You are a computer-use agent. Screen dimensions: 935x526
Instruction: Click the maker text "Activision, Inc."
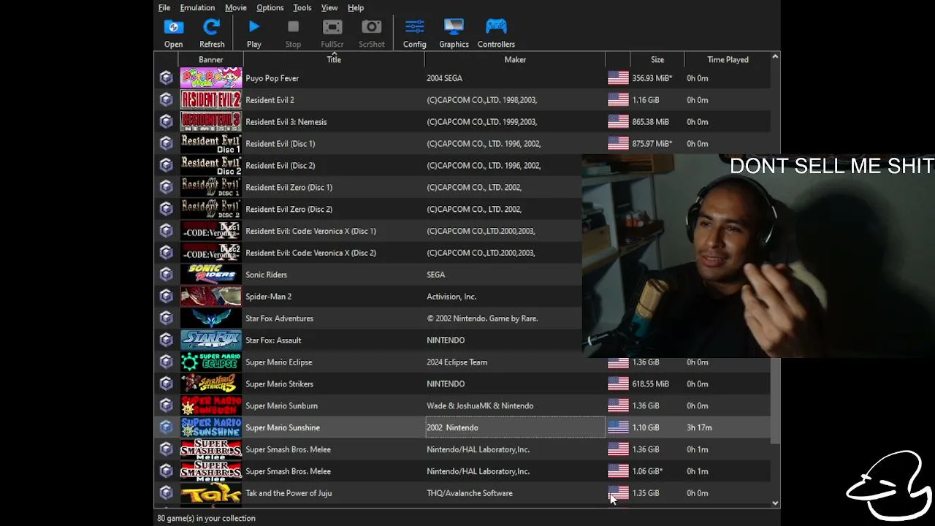[x=451, y=297]
